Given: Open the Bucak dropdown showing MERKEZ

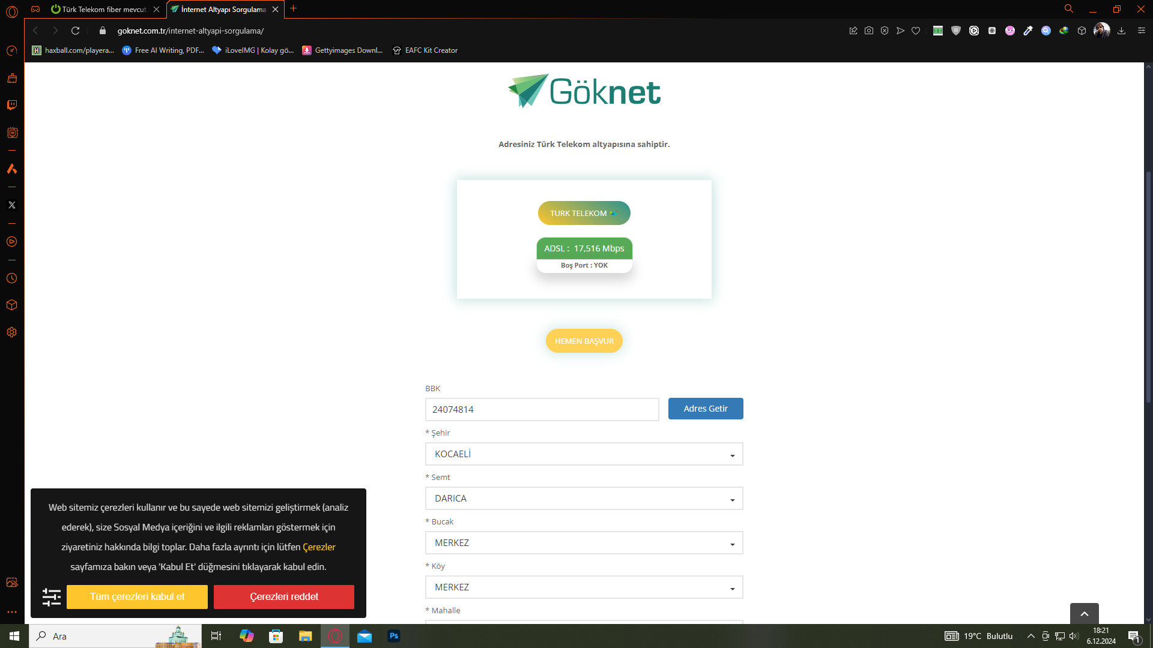Looking at the screenshot, I should click(x=584, y=543).
